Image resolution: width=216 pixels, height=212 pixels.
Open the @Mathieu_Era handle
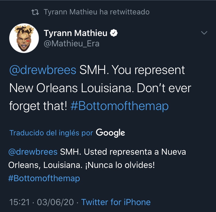point(72,43)
